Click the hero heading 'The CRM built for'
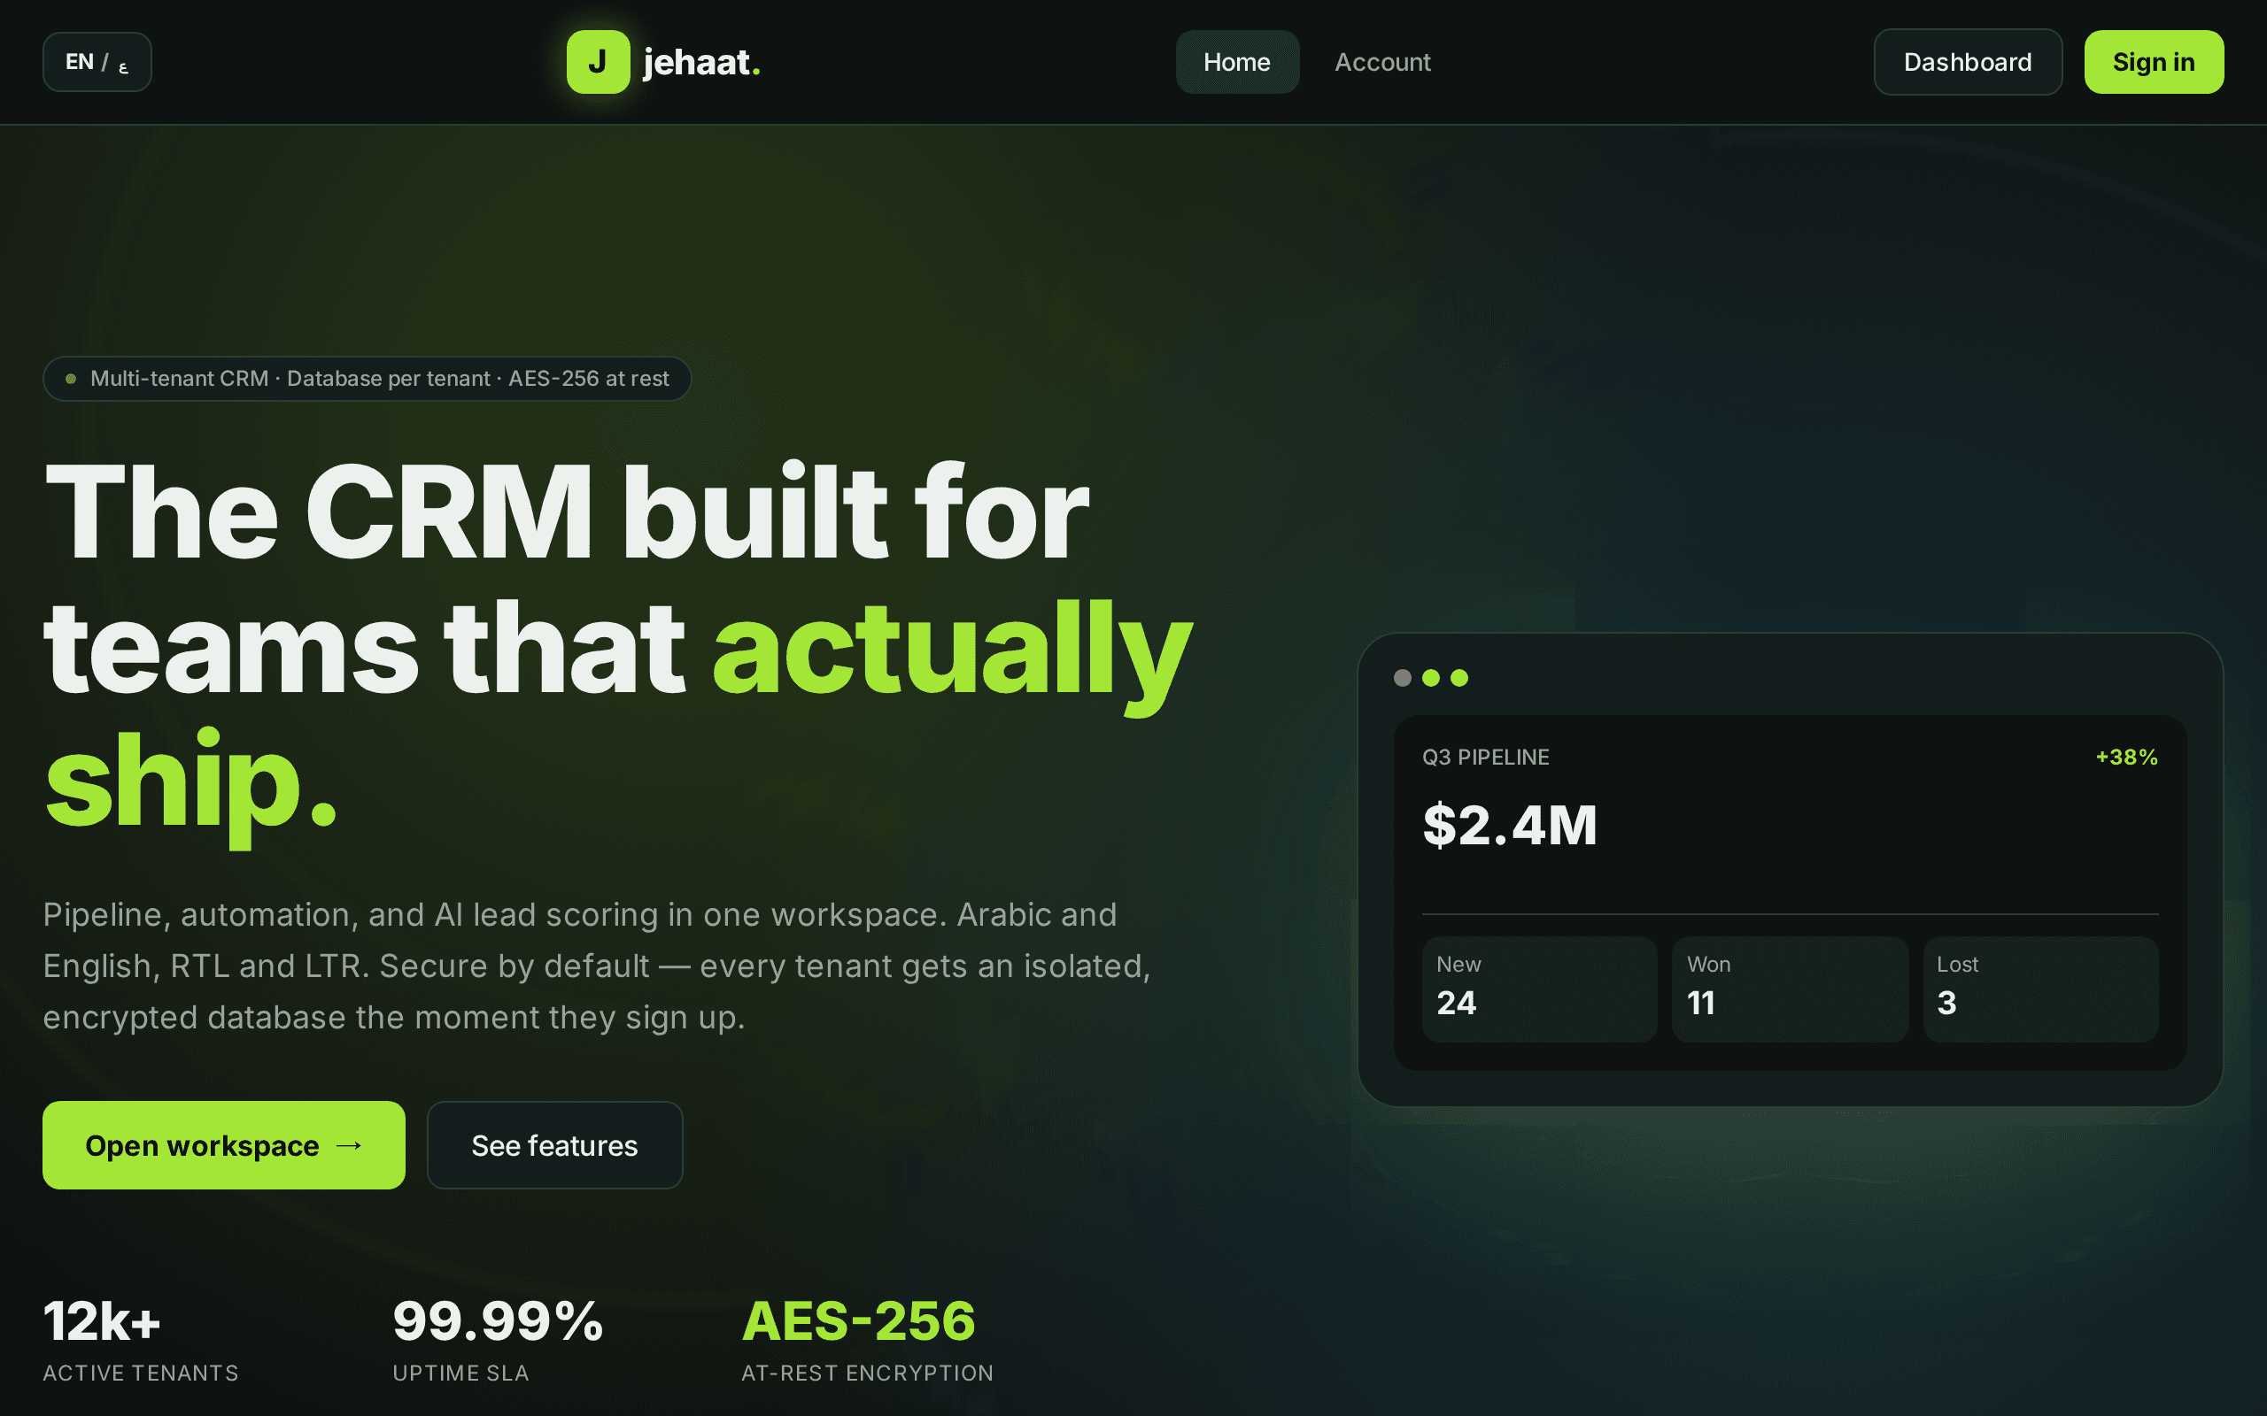2267x1416 pixels. point(567,512)
